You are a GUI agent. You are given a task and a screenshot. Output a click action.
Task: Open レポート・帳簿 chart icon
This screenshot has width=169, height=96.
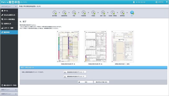tap(2, 28)
